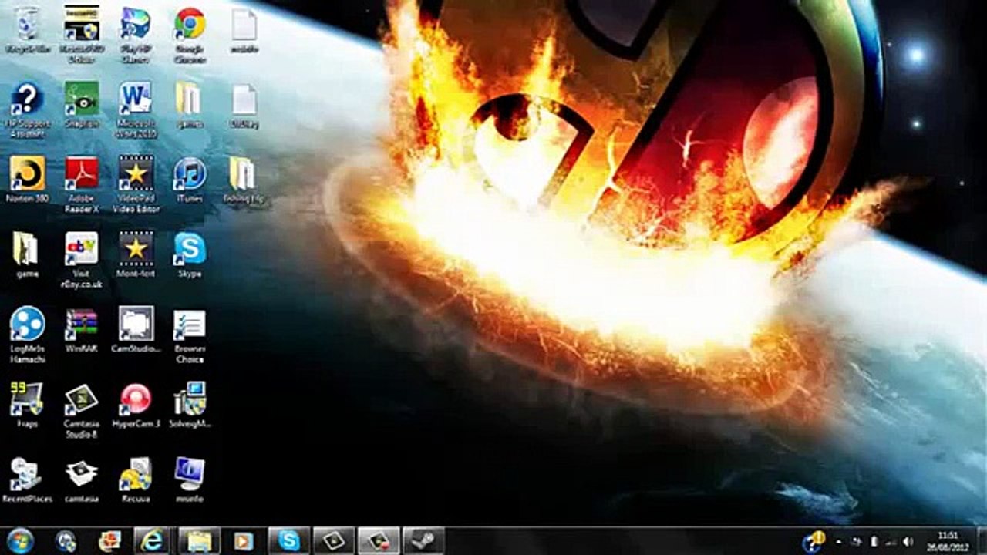Launch Fraps from the desktop
This screenshot has height=555, width=987.
pos(27,405)
